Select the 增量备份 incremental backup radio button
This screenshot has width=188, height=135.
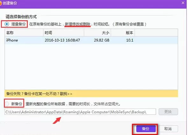(7, 24)
